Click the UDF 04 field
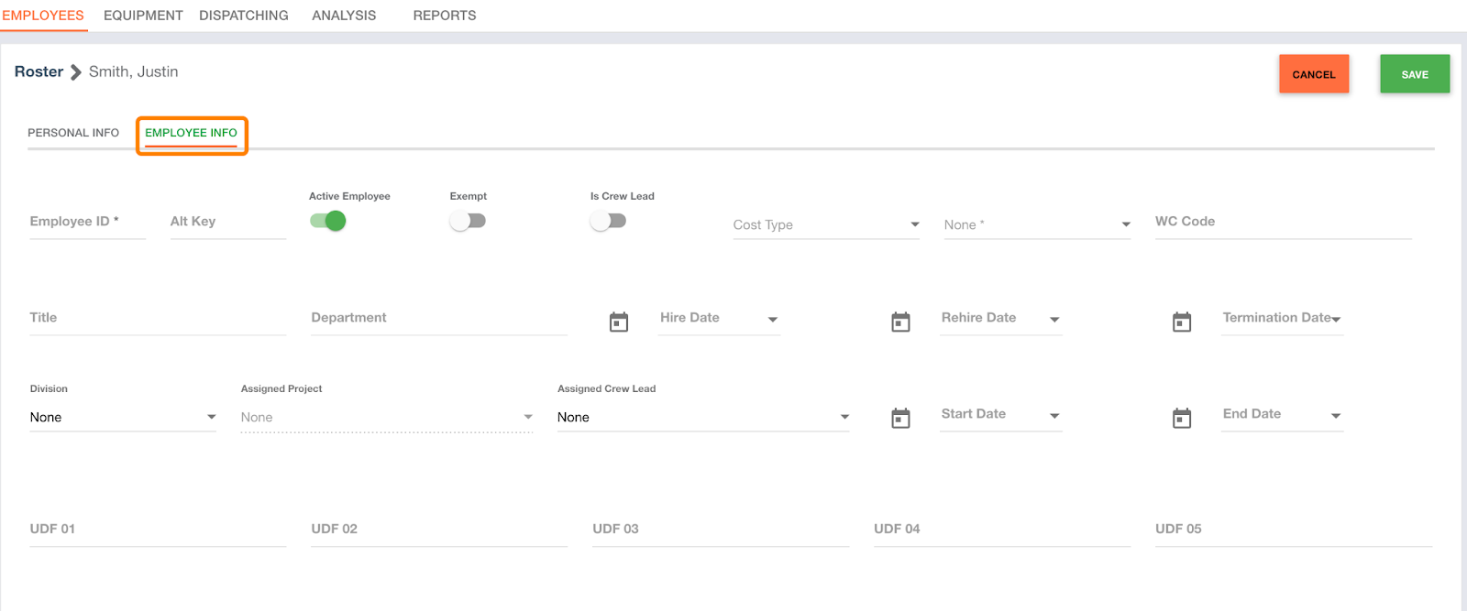 click(1002, 529)
